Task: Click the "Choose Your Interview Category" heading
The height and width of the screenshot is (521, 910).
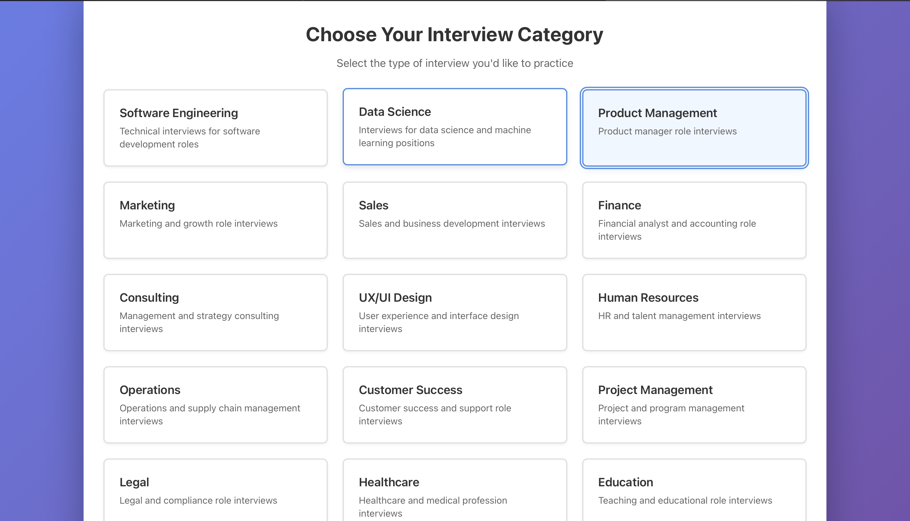Action: pyautogui.click(x=454, y=35)
